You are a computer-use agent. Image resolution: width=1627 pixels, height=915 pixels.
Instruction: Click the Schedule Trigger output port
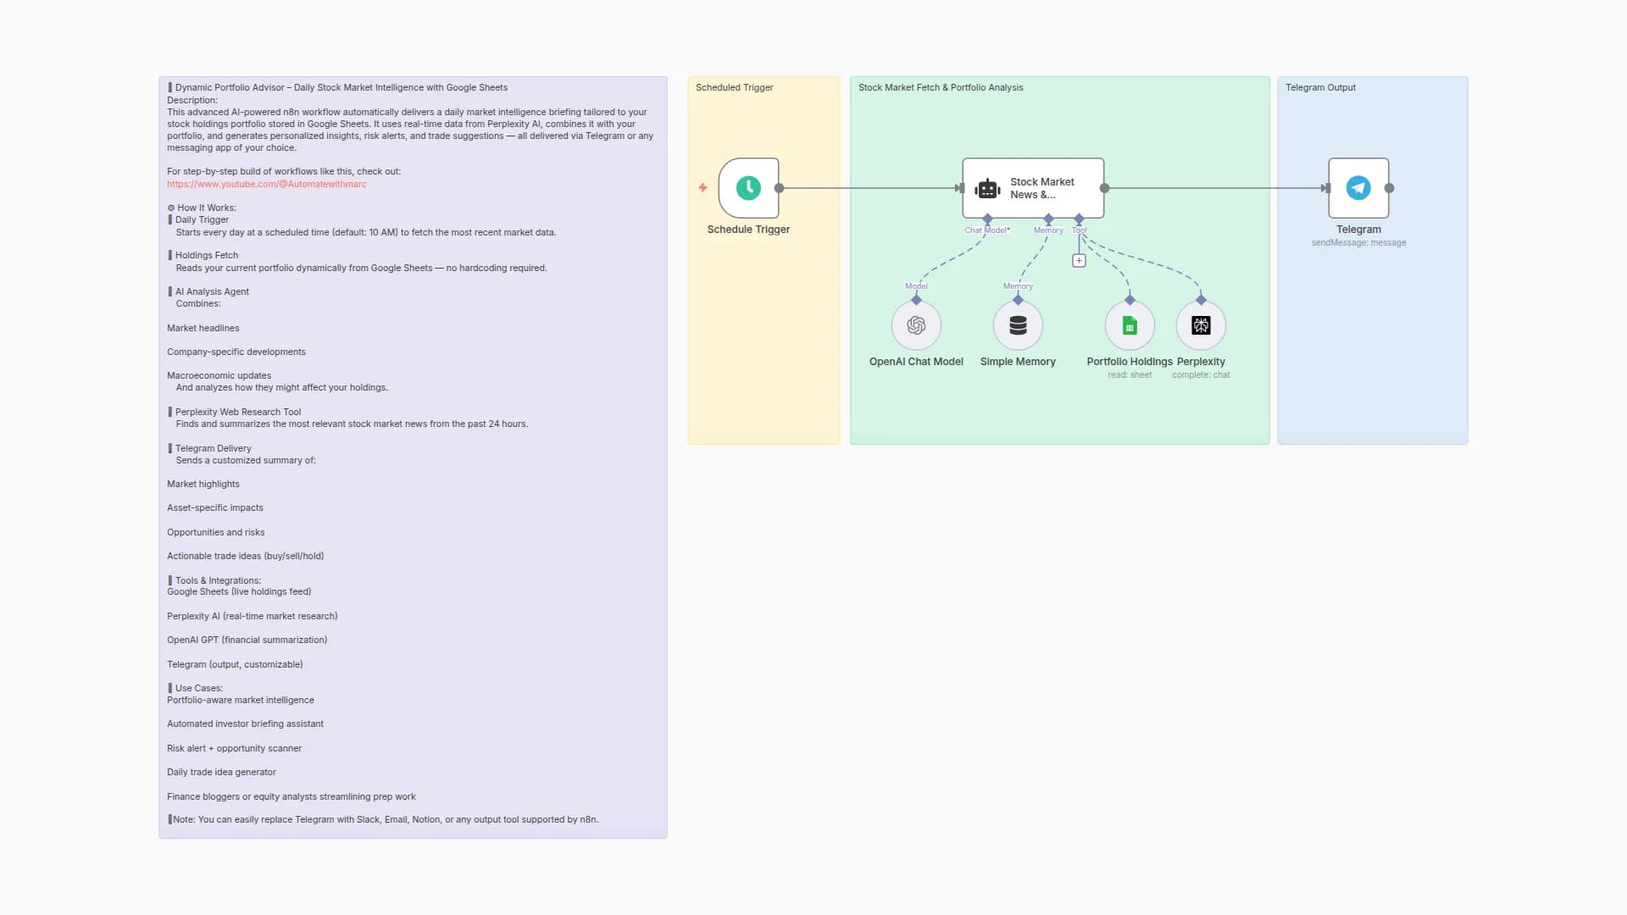click(x=779, y=188)
